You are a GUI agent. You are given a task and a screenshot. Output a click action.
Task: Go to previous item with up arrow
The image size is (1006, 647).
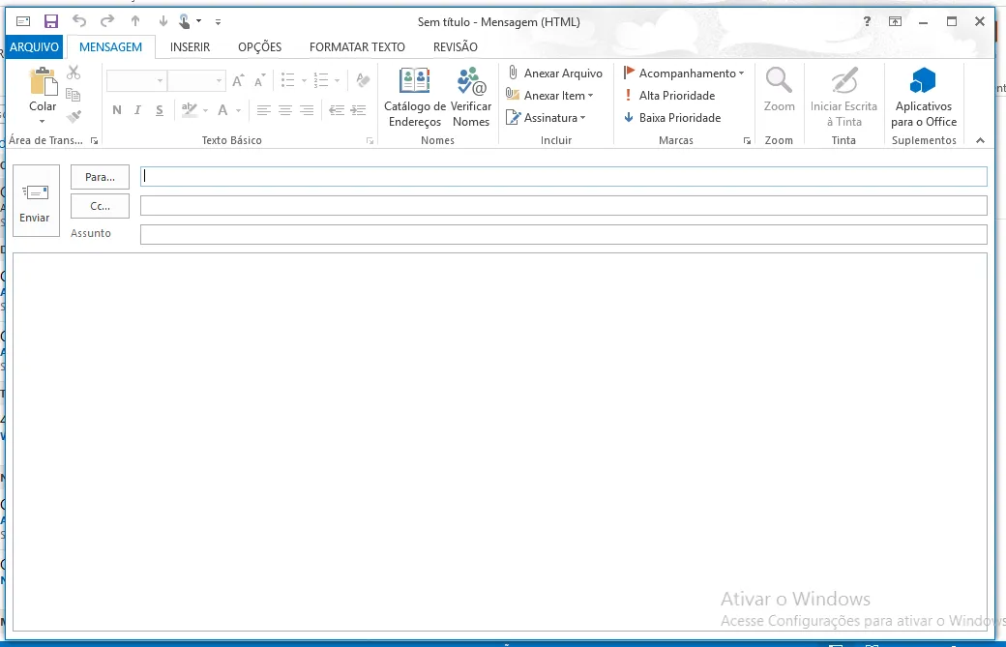[x=135, y=21]
